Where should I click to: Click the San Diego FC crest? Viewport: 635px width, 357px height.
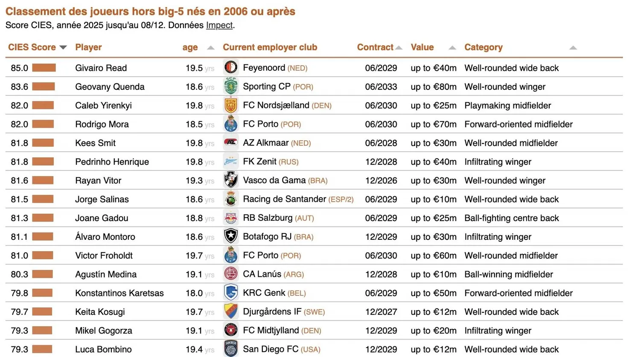pyautogui.click(x=231, y=349)
